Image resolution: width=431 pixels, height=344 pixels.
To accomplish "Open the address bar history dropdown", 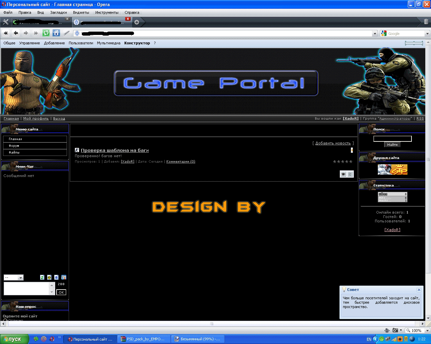I will (x=375, y=33).
